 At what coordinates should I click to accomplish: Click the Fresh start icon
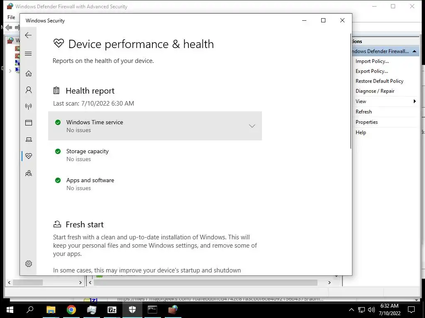(57, 224)
